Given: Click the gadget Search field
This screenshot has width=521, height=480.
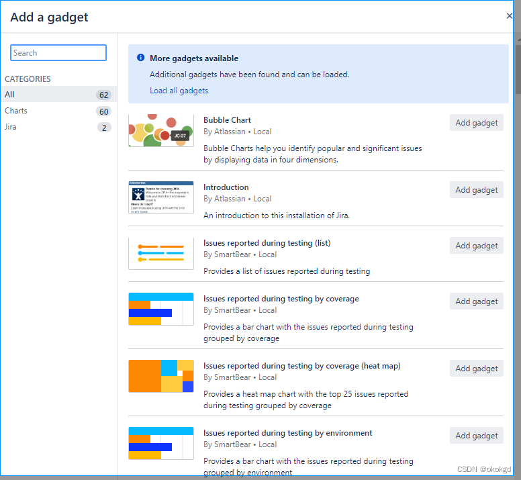Looking at the screenshot, I should tap(58, 53).
